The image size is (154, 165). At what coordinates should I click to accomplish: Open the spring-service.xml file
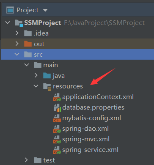91,150
